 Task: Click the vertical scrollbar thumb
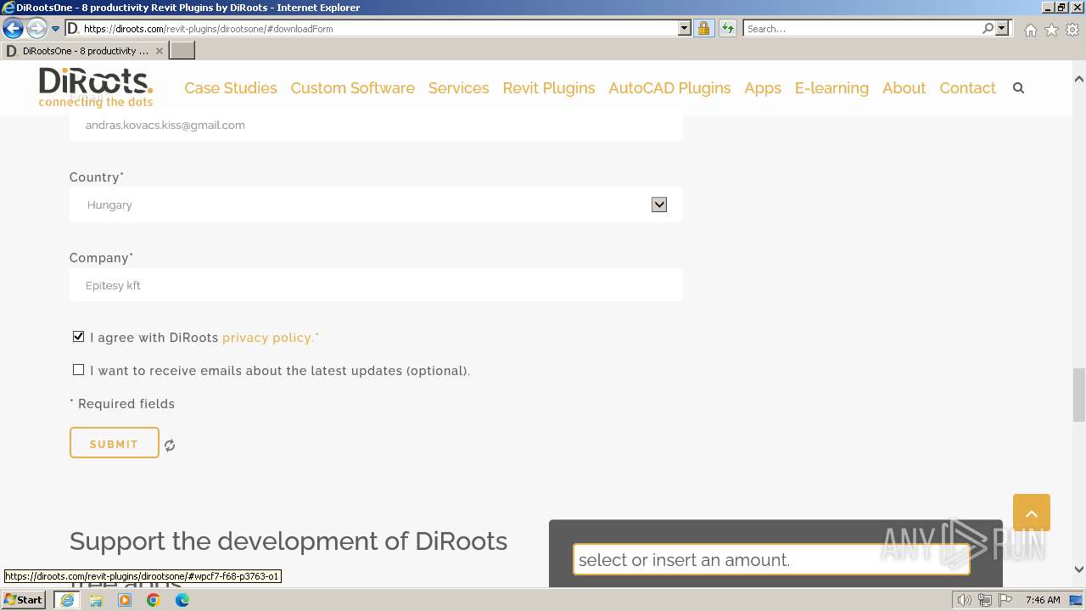point(1079,395)
